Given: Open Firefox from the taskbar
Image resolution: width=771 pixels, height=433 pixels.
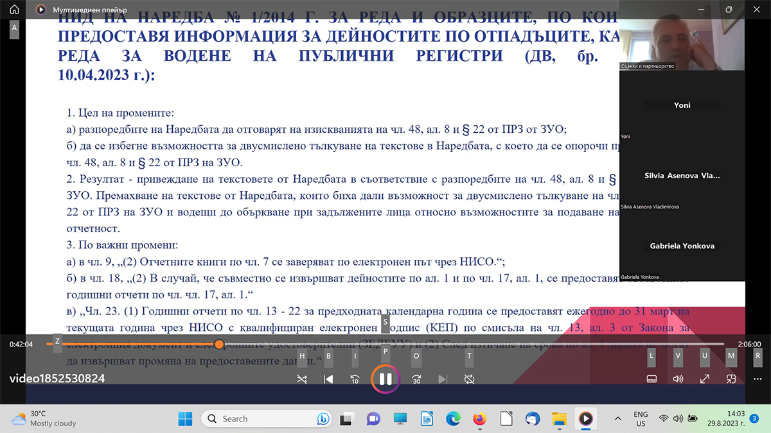Looking at the screenshot, I should pos(479,419).
